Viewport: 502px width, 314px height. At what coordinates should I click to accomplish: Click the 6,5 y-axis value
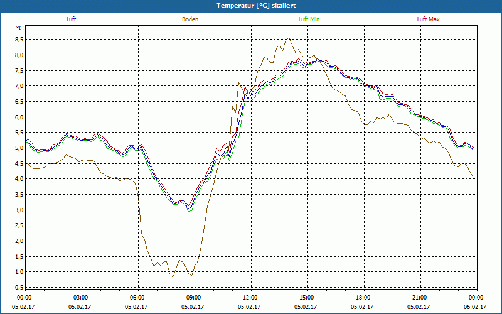tap(19, 101)
